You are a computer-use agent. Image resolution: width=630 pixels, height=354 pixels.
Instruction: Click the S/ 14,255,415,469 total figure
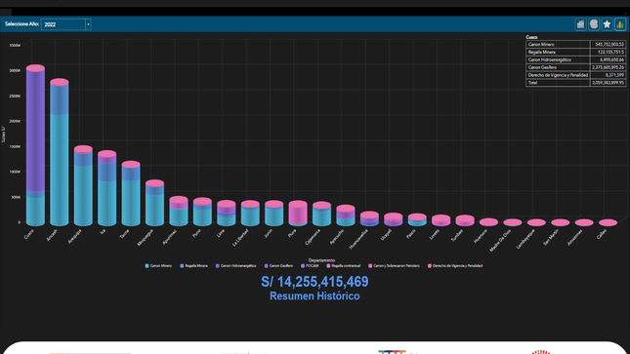(315, 282)
